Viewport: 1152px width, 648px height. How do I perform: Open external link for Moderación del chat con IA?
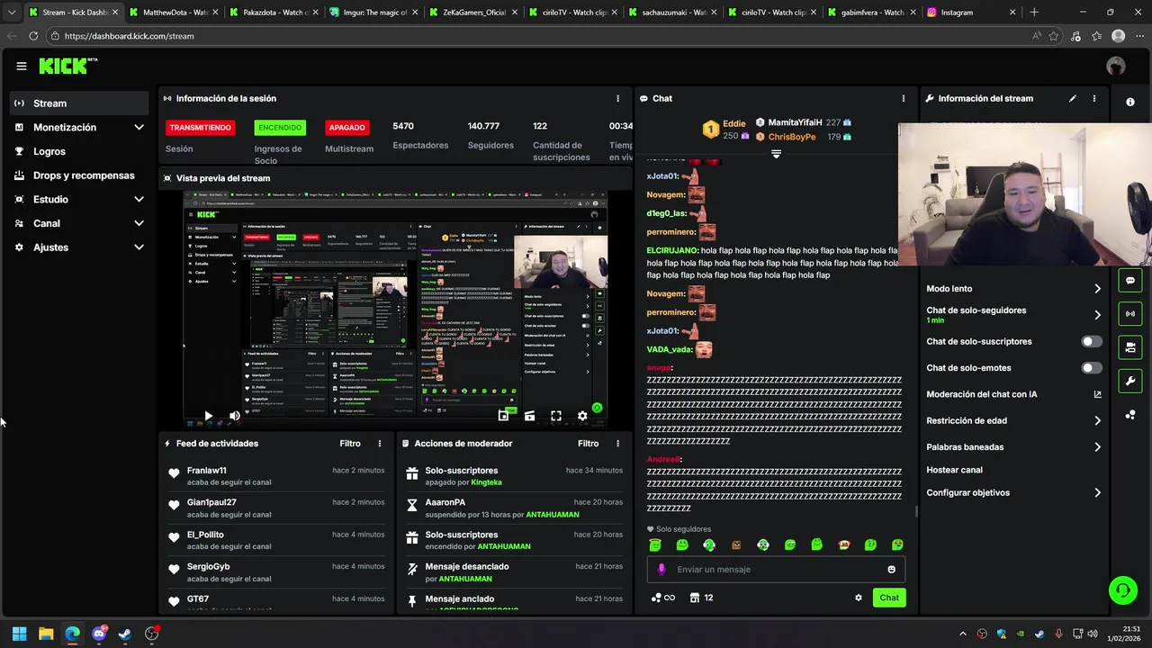point(1097,394)
